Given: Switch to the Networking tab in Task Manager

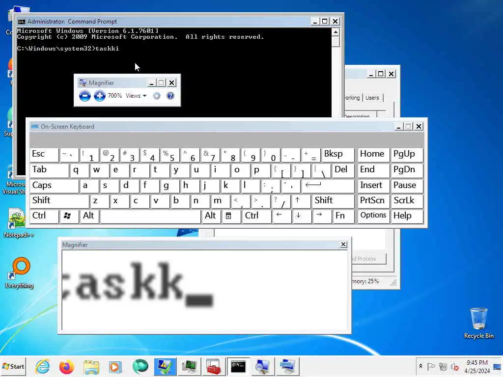Looking at the screenshot, I should [x=353, y=98].
